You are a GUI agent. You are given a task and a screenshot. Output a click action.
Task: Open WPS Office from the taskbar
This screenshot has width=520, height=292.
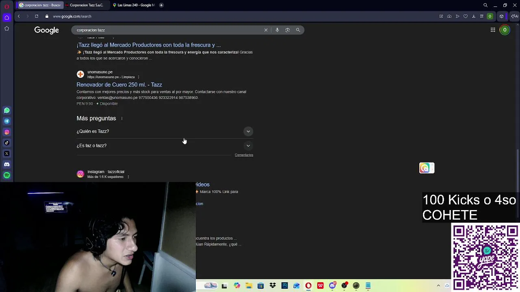321,286
